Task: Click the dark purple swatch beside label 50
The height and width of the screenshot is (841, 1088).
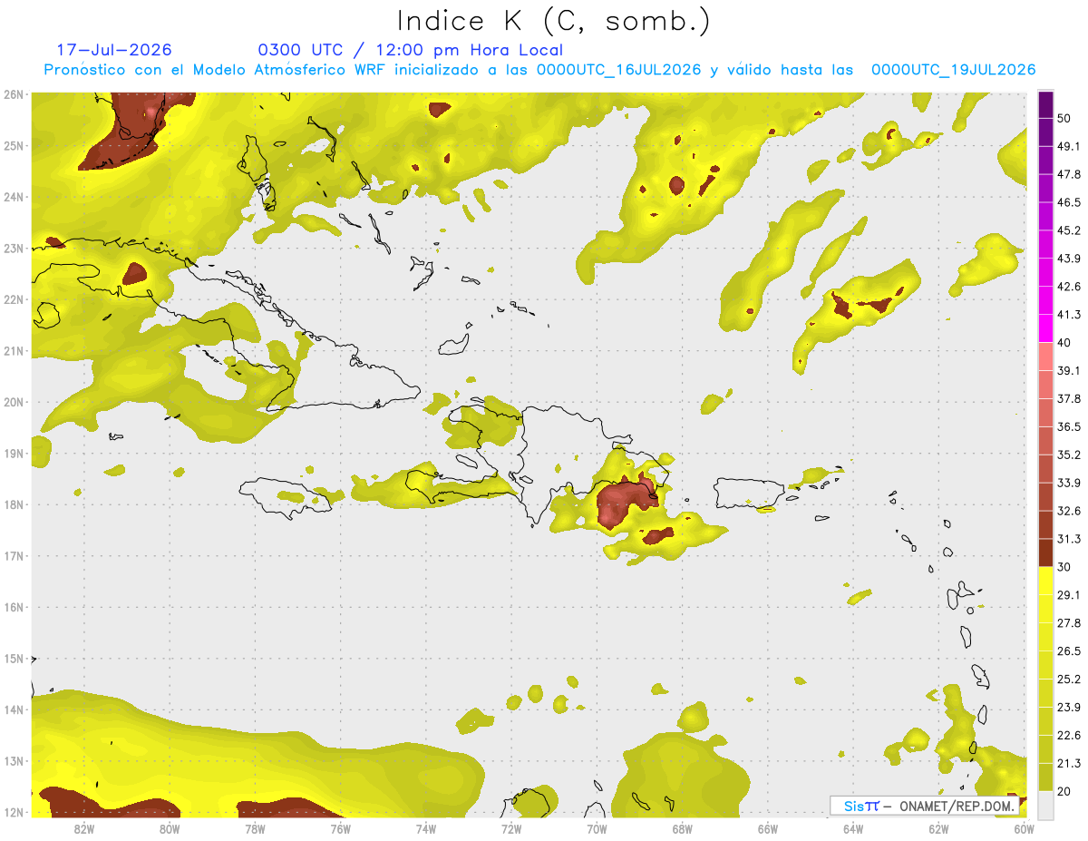Action: 1045,106
